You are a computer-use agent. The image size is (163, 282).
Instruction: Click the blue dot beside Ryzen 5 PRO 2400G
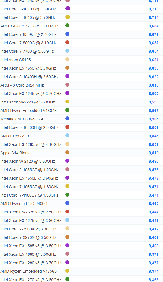[67, 203]
